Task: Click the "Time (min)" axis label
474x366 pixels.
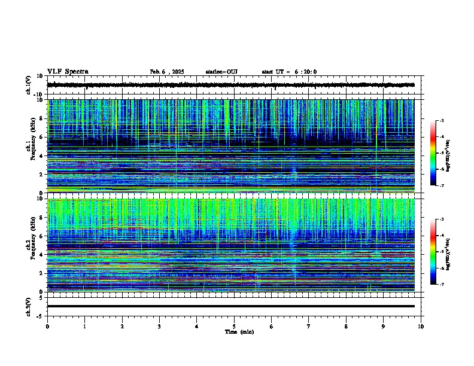Action: 239,332
